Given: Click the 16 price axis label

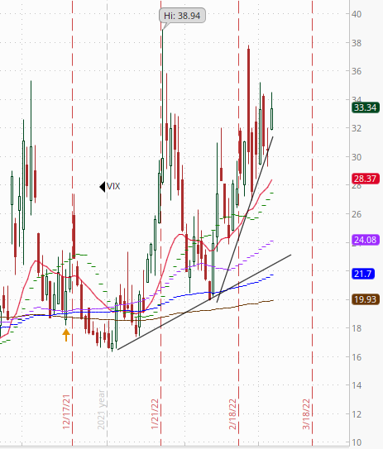Looking at the screenshot, I should [x=357, y=357].
